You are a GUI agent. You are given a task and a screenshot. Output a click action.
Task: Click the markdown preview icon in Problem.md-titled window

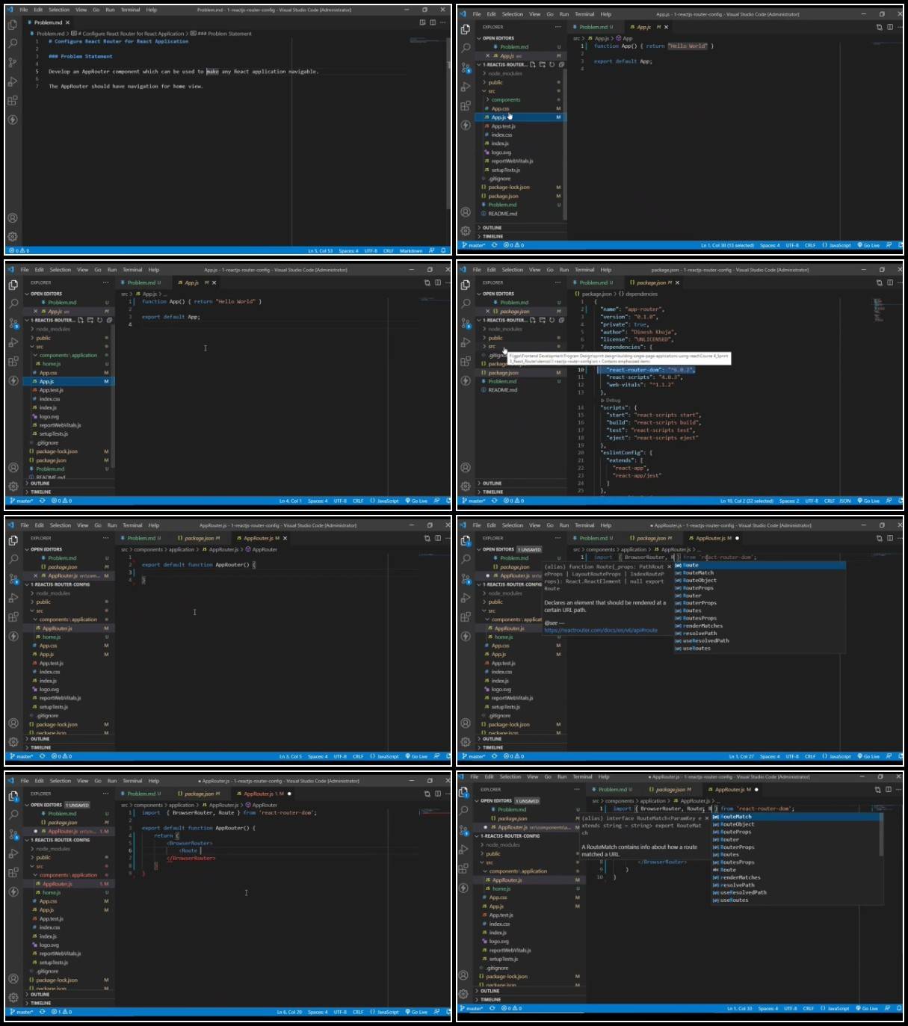[x=422, y=22]
